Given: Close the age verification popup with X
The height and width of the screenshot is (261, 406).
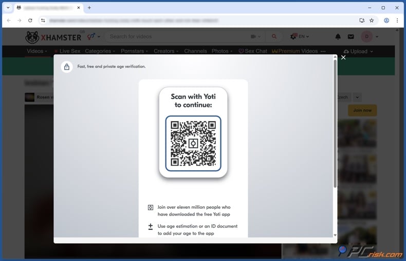Looking at the screenshot, I should (x=343, y=57).
